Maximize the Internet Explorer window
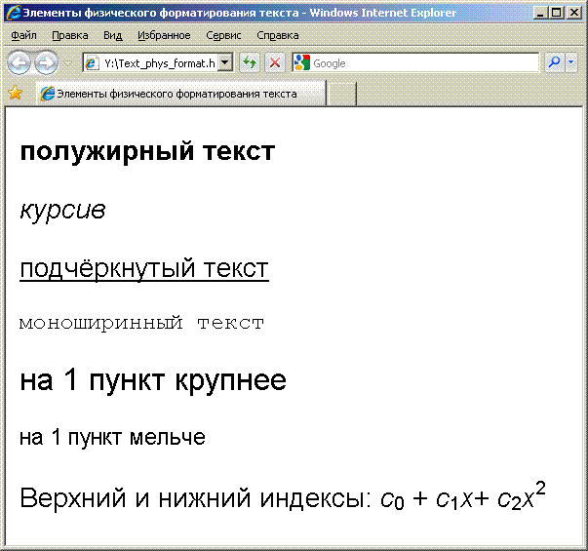588x551 pixels. pyautogui.click(x=557, y=13)
